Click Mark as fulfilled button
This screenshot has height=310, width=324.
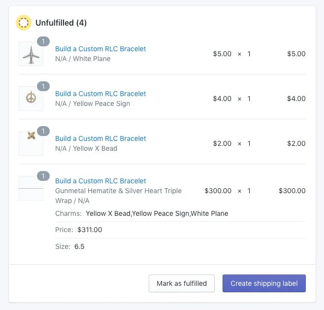click(182, 283)
